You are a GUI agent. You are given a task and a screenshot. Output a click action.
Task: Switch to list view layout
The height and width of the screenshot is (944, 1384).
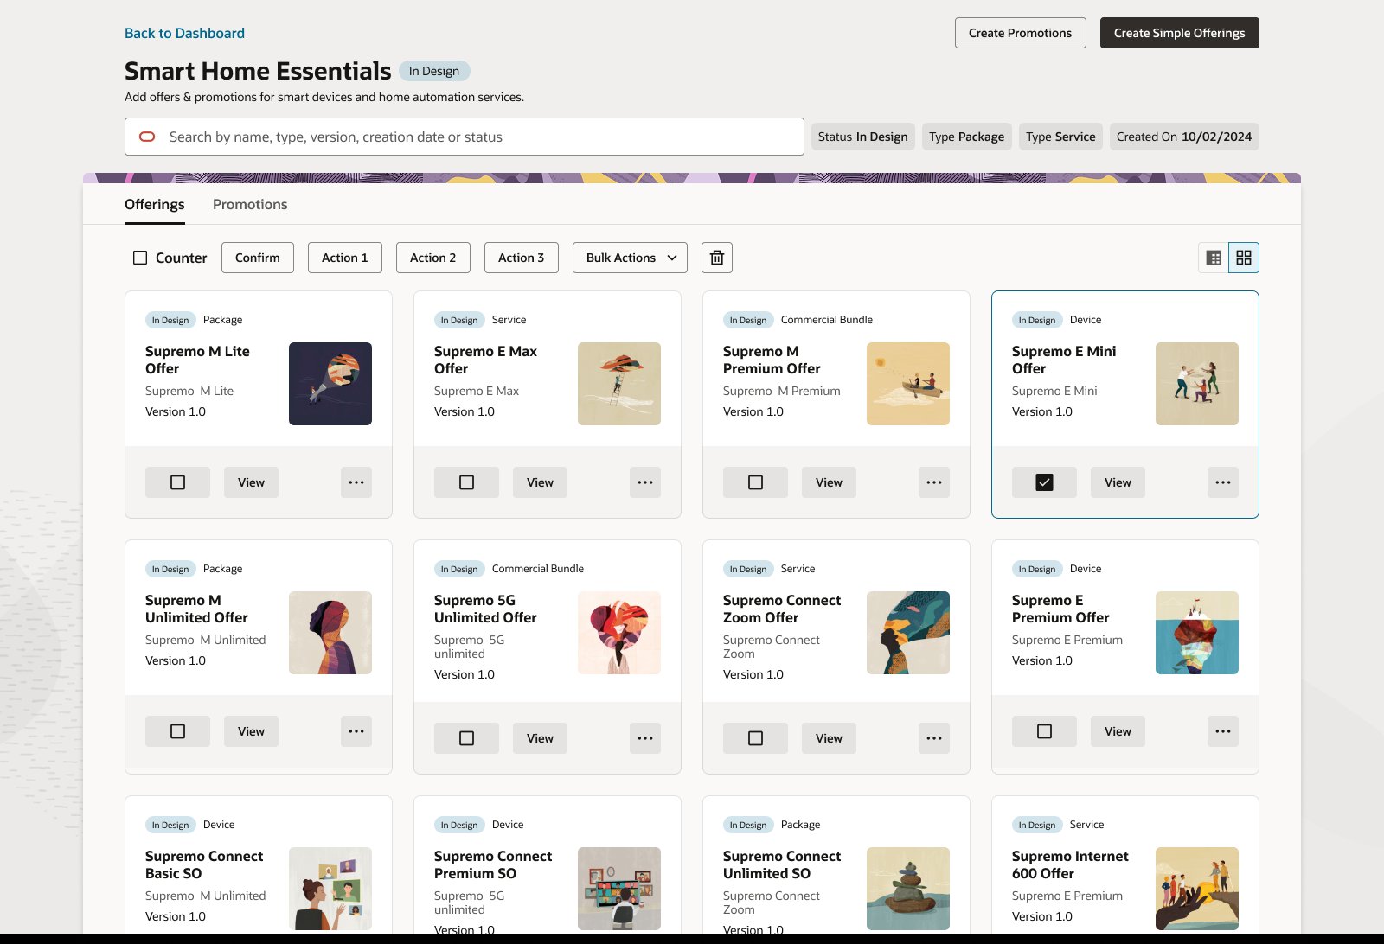1214,258
